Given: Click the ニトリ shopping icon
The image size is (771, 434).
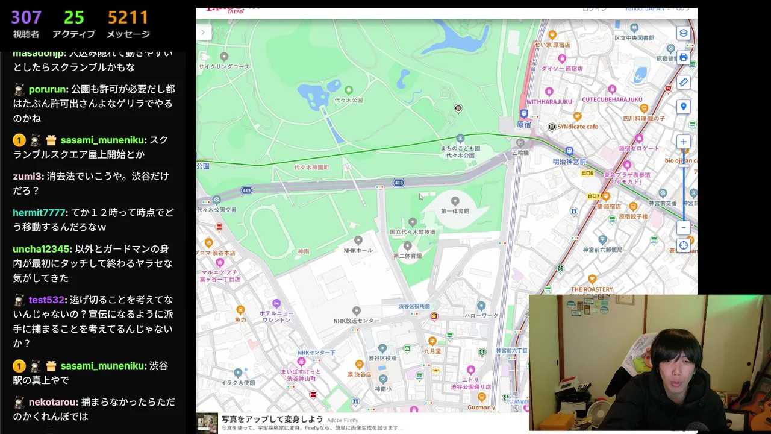Looking at the screenshot, I should tap(471, 370).
